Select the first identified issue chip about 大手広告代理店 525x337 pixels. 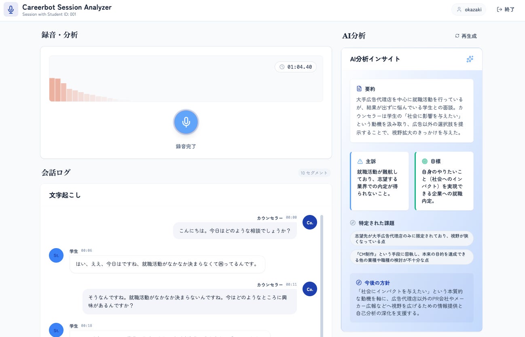click(412, 238)
